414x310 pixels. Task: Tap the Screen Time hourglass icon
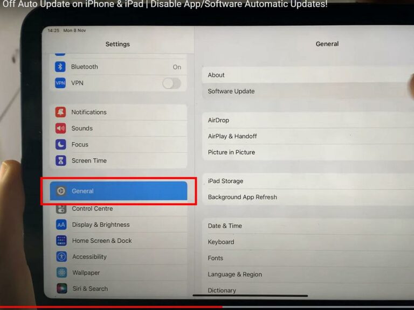61,160
